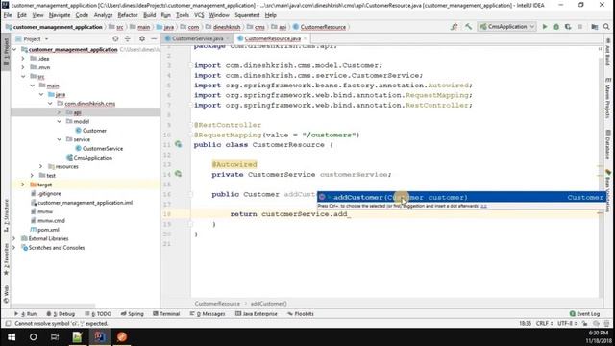
Task: Click scroll from source target icon
Action: pyautogui.click(x=115, y=38)
